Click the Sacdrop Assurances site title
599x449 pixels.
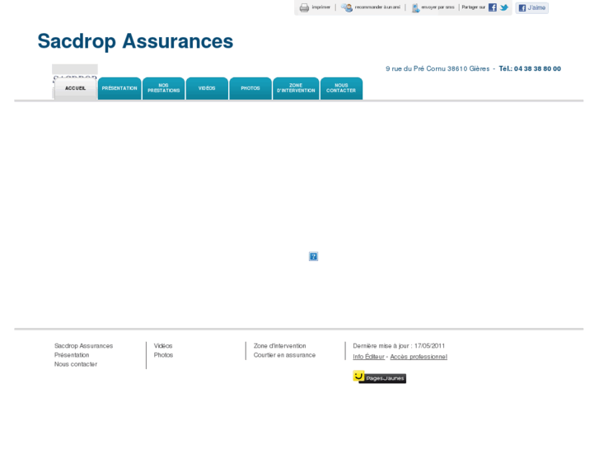coord(135,41)
